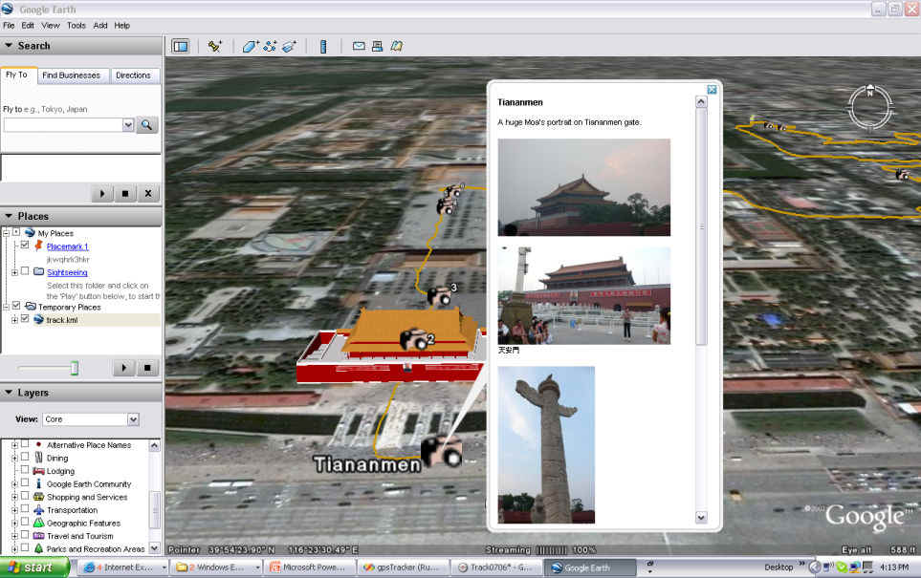Uncheck the Placemark 1 checkbox
The image size is (921, 578).
pos(25,245)
